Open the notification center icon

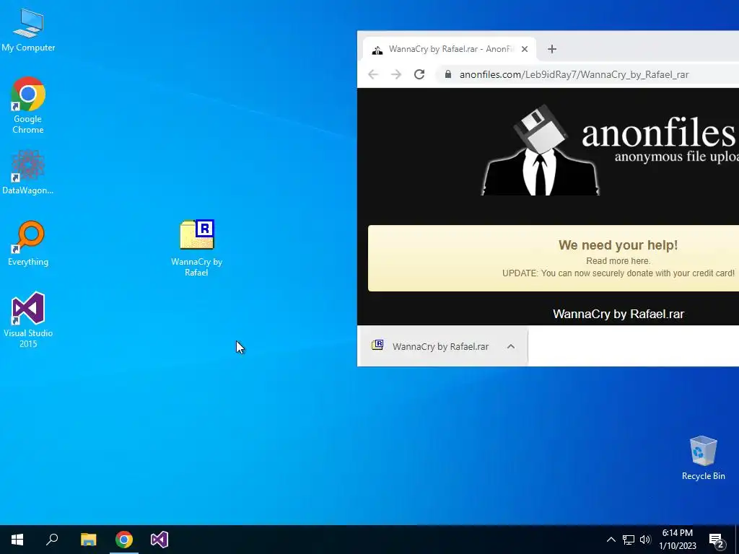(716, 540)
